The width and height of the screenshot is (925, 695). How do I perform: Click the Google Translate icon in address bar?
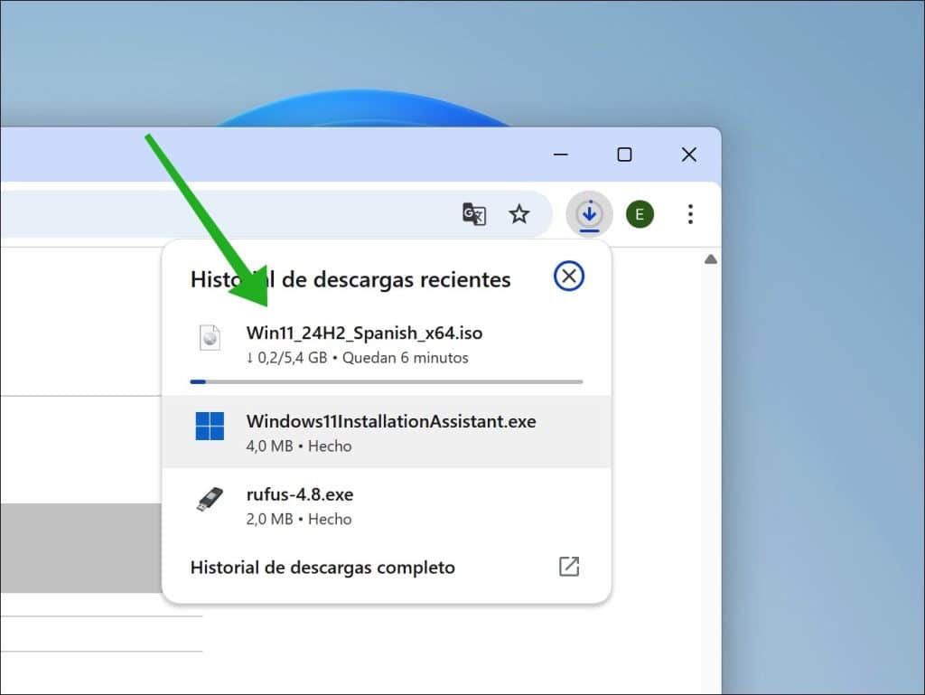click(473, 213)
